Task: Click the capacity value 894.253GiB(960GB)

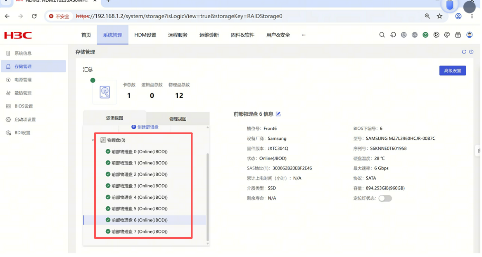Action: [x=385, y=188]
